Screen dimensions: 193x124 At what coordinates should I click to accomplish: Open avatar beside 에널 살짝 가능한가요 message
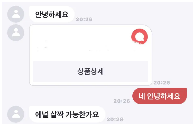16,114
